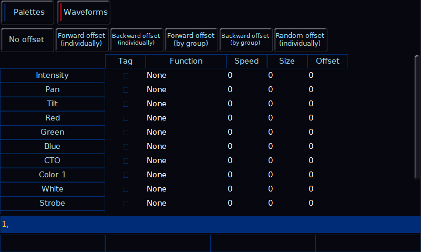The image size is (421, 252).
Task: Select the Blue attribute row header
Action: click(53, 146)
